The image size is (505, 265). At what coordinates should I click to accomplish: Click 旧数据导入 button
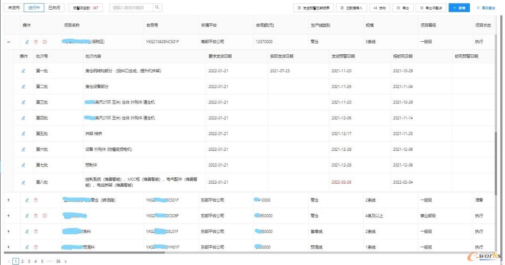coord(352,8)
